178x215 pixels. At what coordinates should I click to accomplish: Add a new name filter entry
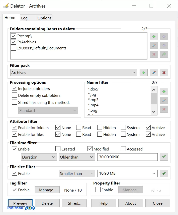point(164,91)
